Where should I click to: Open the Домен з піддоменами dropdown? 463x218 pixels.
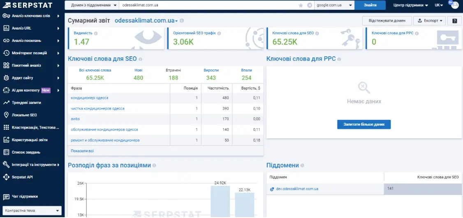click(92, 5)
